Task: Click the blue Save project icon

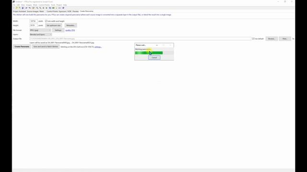Action: click(x=23, y=8)
